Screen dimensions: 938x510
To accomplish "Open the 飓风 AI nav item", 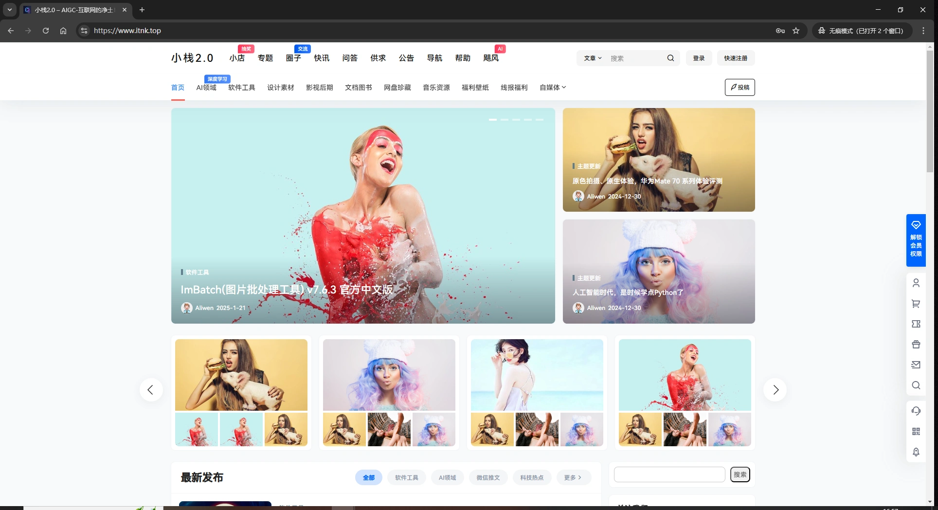I will click(x=491, y=58).
